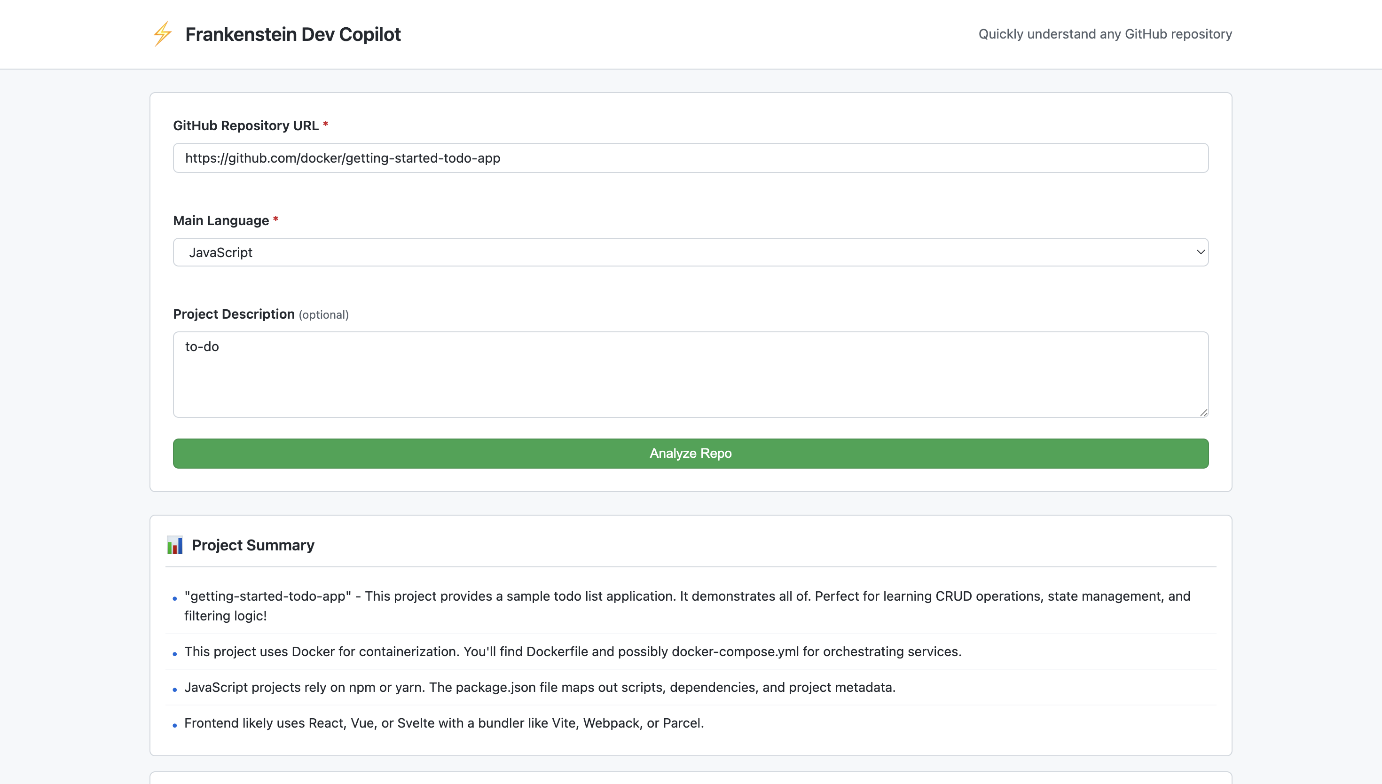This screenshot has height=784, width=1382.
Task: Open the Main Language dropdown chevron
Action: point(1200,252)
